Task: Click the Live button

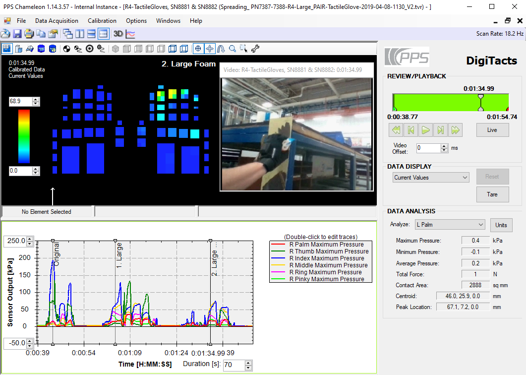Action: click(x=492, y=130)
